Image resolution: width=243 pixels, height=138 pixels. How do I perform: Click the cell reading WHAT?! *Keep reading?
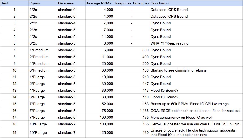(196, 43)
